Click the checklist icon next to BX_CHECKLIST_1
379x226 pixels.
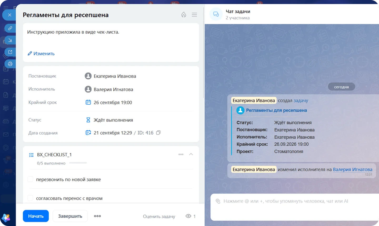pos(31,155)
